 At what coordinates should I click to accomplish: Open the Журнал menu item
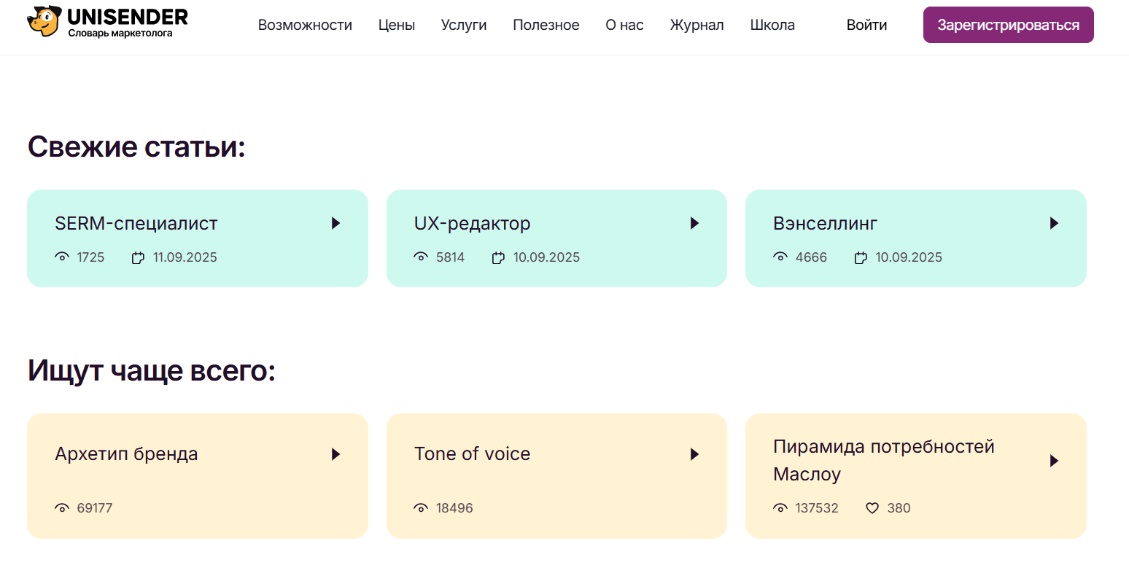pyautogui.click(x=697, y=26)
